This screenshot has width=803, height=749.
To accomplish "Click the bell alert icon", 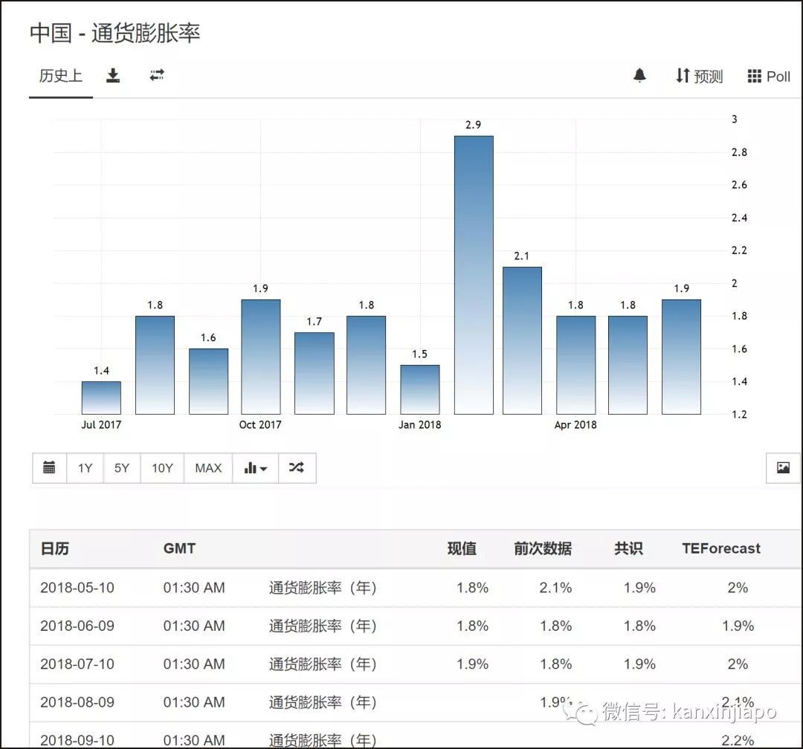I will 639,76.
